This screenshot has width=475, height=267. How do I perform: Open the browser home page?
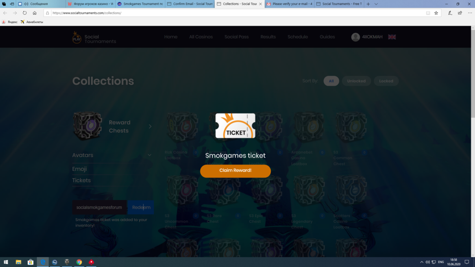click(x=35, y=13)
